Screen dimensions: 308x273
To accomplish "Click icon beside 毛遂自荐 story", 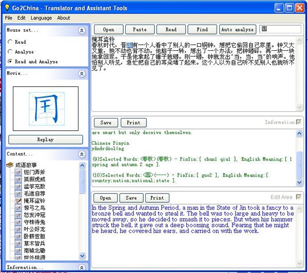I will (x=18, y=193).
